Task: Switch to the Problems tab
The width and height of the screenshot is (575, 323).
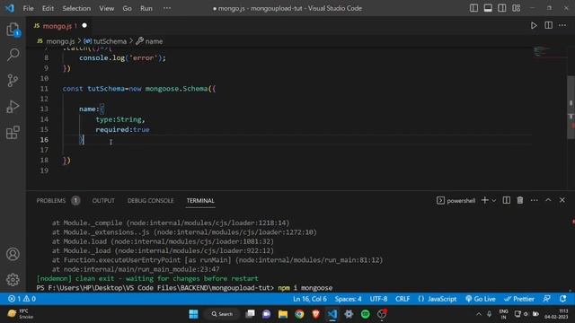Action: pos(57,200)
